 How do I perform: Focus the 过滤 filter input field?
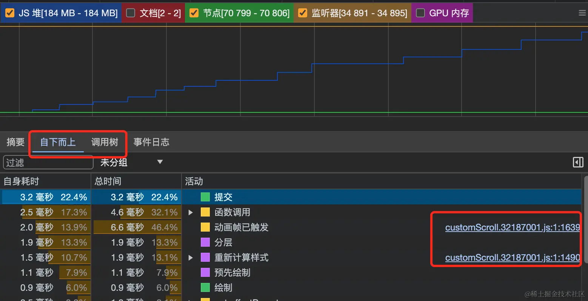coord(48,163)
